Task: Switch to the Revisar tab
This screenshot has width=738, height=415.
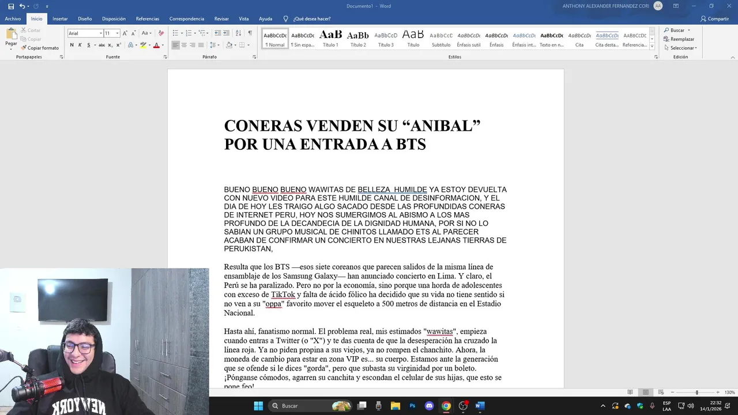Action: [x=221, y=18]
